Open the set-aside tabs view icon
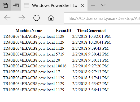The height and width of the screenshot is (102, 140). click(x=5, y=5)
